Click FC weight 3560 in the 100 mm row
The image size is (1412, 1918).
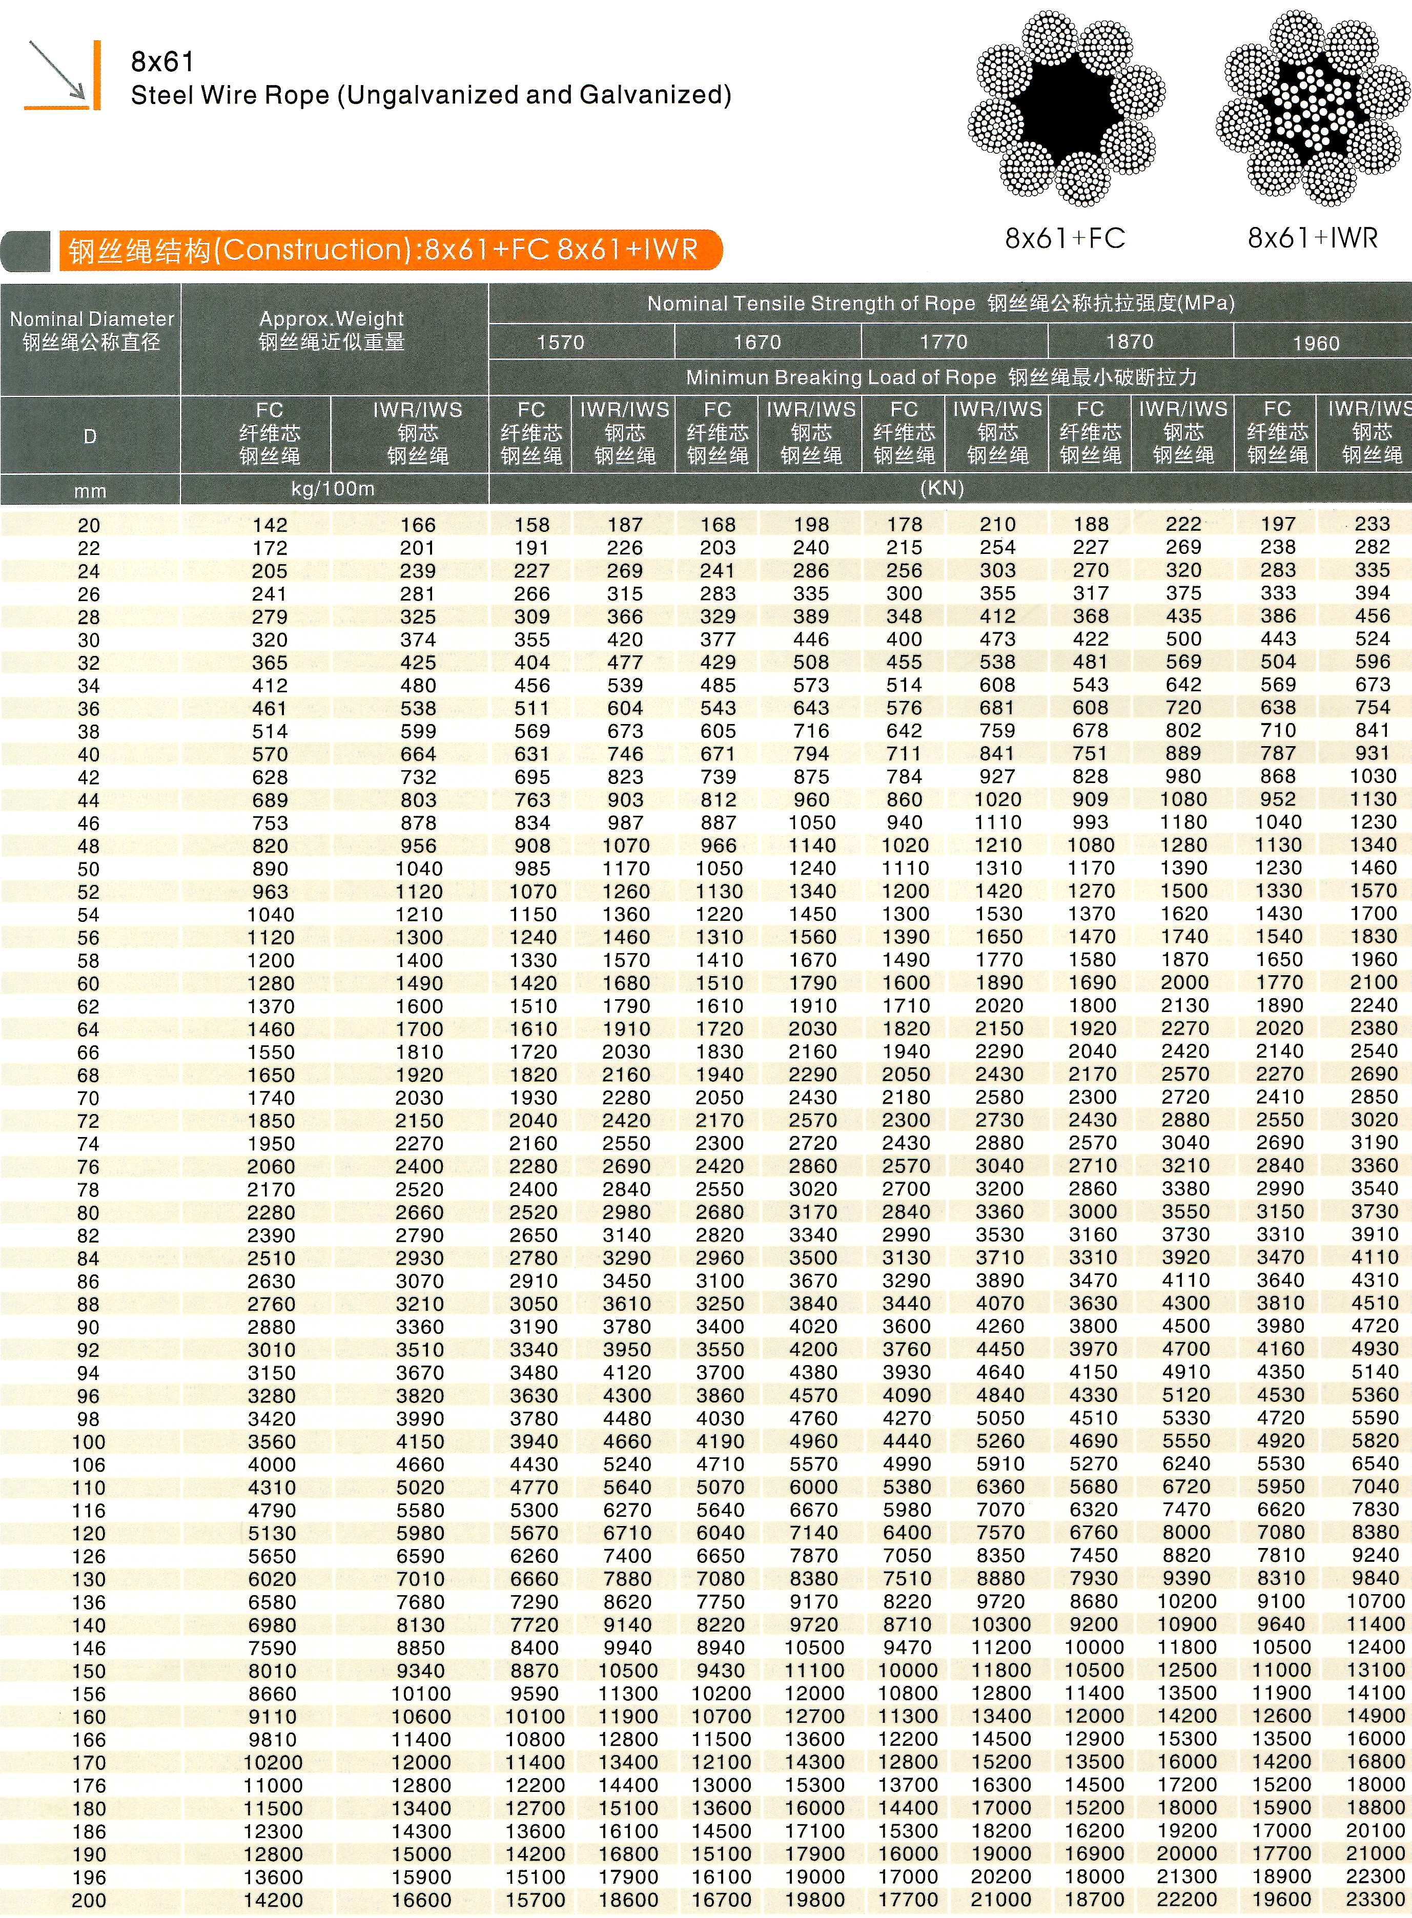pyautogui.click(x=273, y=1442)
